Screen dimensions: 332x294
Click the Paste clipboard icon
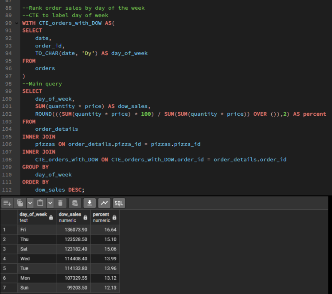pyautogui.click(x=40, y=203)
